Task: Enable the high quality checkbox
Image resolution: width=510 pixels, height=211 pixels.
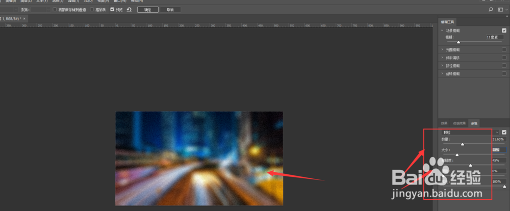Action: [x=92, y=10]
